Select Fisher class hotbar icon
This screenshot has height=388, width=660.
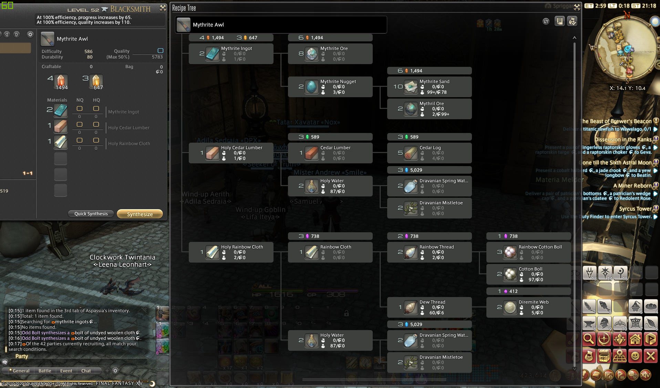click(x=605, y=306)
